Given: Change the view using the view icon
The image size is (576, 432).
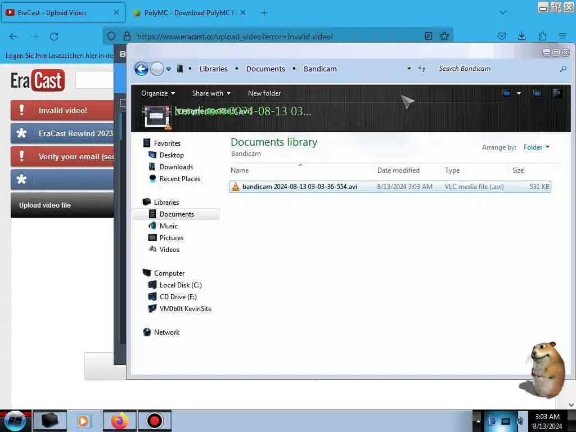Looking at the screenshot, I should [x=507, y=93].
